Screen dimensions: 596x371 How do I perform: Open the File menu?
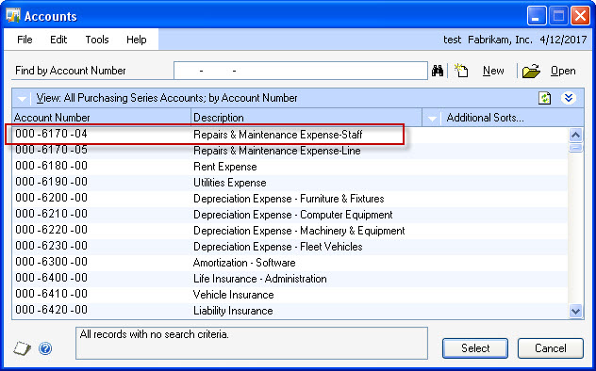(x=25, y=40)
